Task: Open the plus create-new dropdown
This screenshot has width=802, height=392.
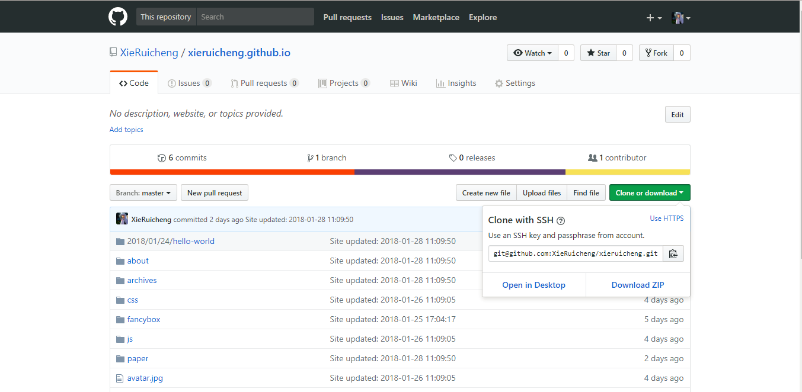Action: coord(653,18)
